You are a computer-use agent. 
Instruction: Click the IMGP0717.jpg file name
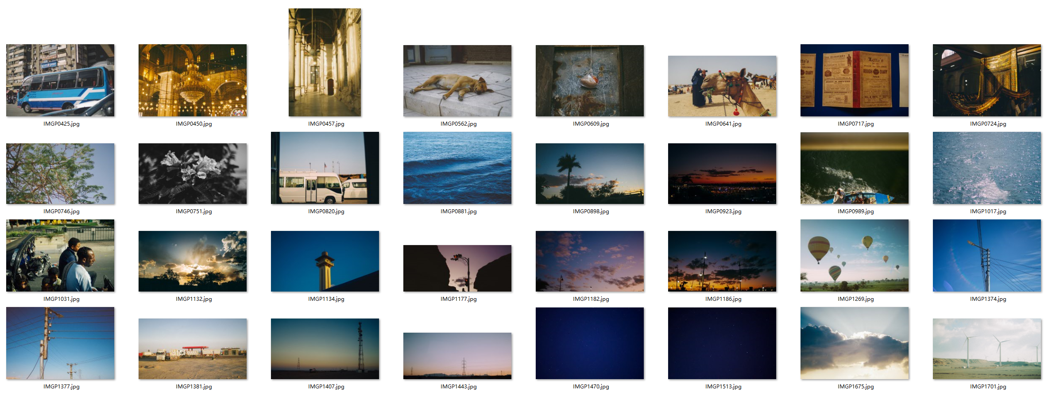coord(856,124)
